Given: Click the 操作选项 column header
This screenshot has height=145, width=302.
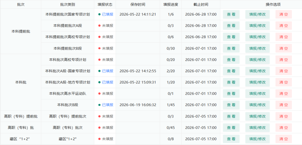Looking at the screenshot, I should click(x=273, y=4).
